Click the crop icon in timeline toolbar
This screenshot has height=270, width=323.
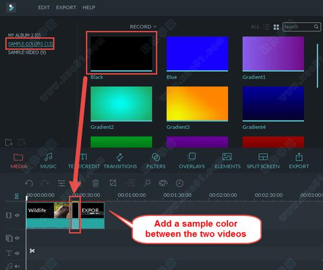pos(113,183)
